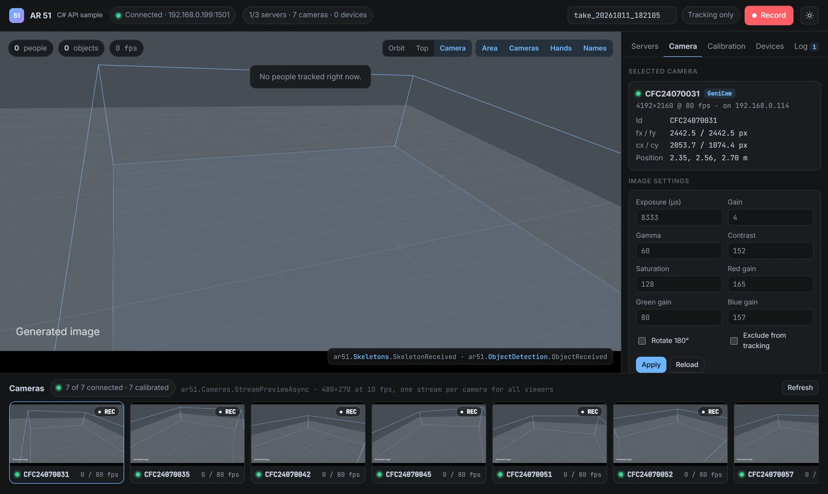
Task: Start recording with the Record button
Action: tap(769, 16)
